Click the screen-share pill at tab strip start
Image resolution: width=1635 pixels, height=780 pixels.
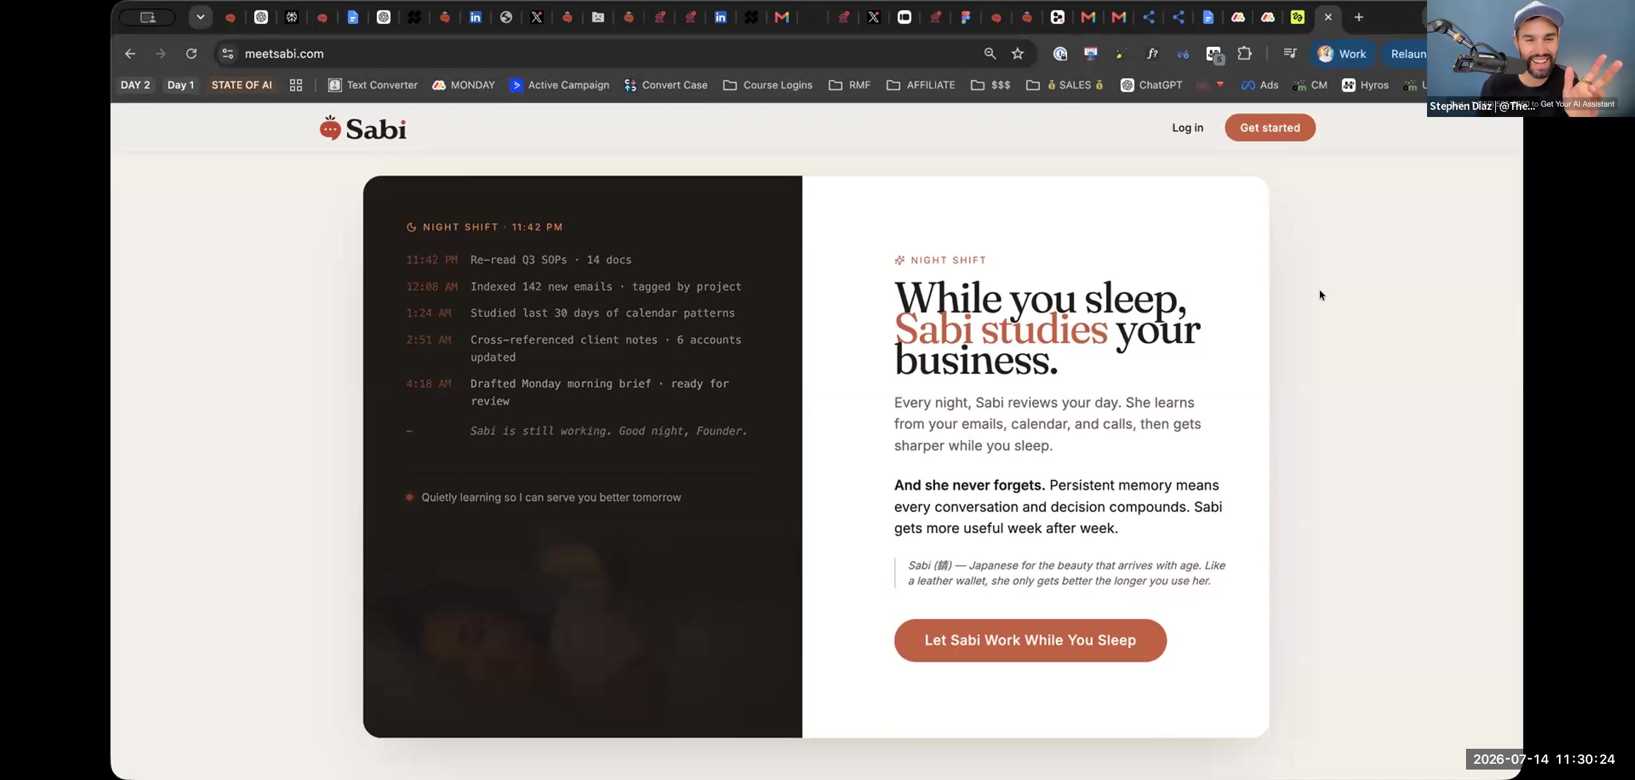pyautogui.click(x=148, y=18)
